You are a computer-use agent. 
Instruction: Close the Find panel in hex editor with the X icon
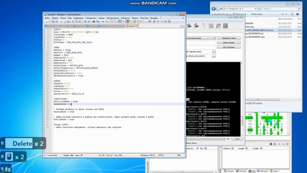pos(287,144)
